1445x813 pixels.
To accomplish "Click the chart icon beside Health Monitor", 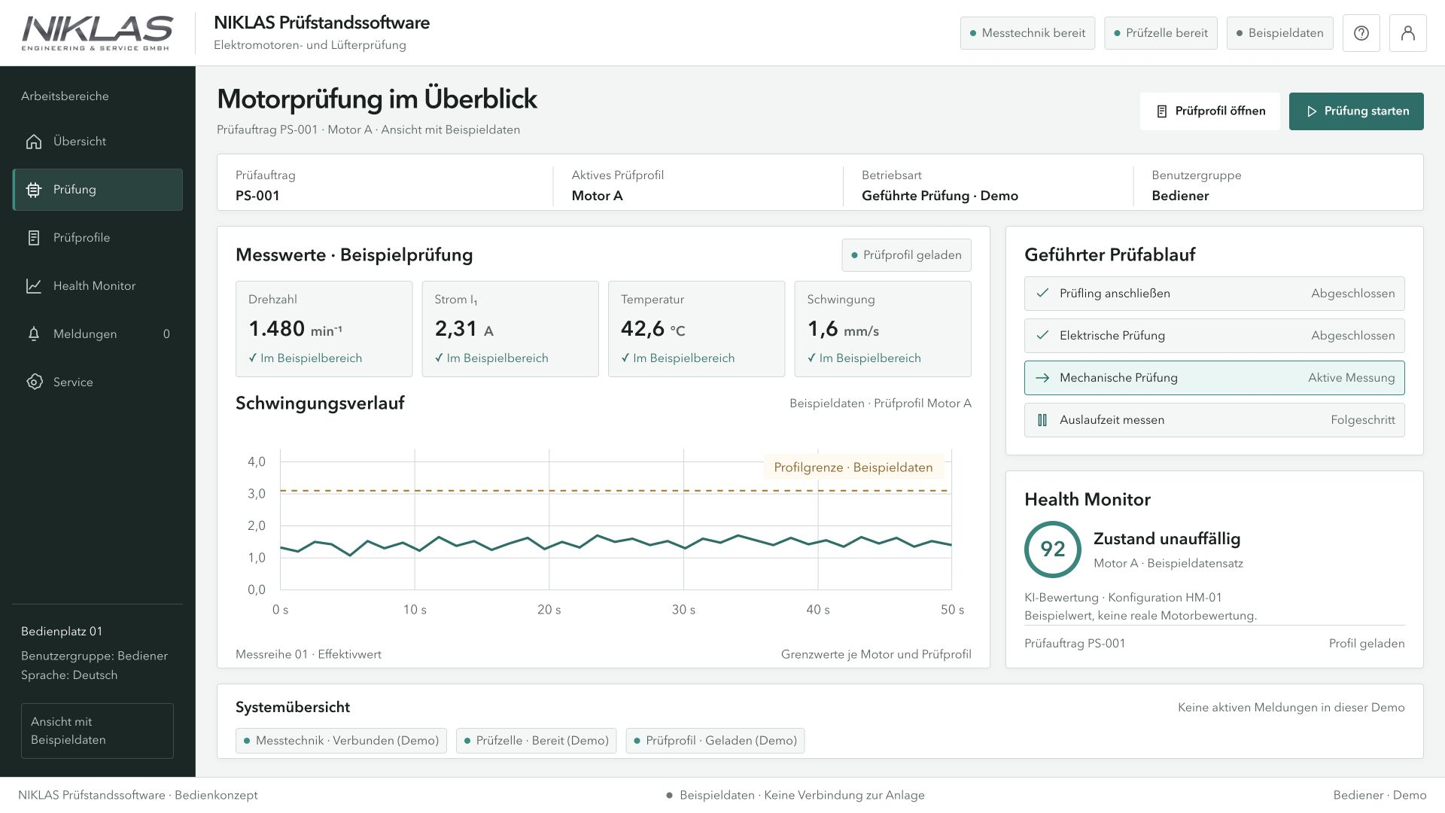I will tap(34, 286).
